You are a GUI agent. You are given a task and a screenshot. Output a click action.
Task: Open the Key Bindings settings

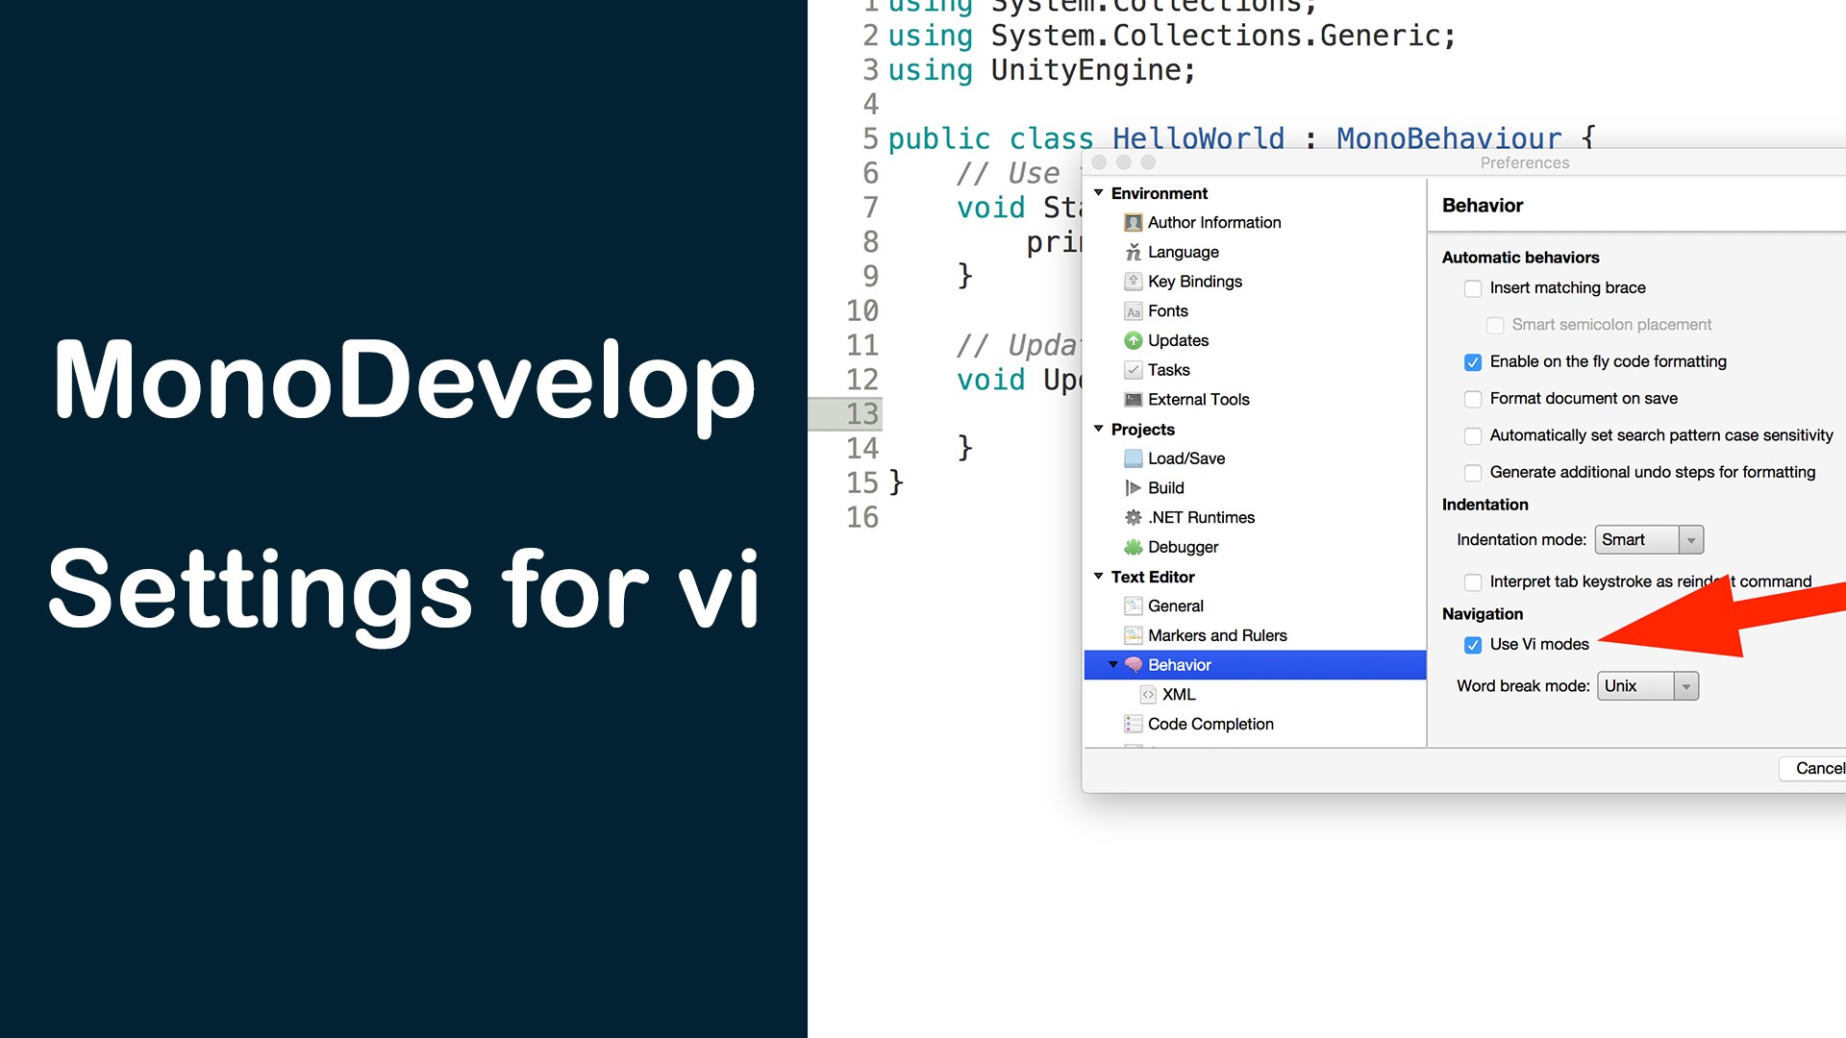tap(1195, 281)
